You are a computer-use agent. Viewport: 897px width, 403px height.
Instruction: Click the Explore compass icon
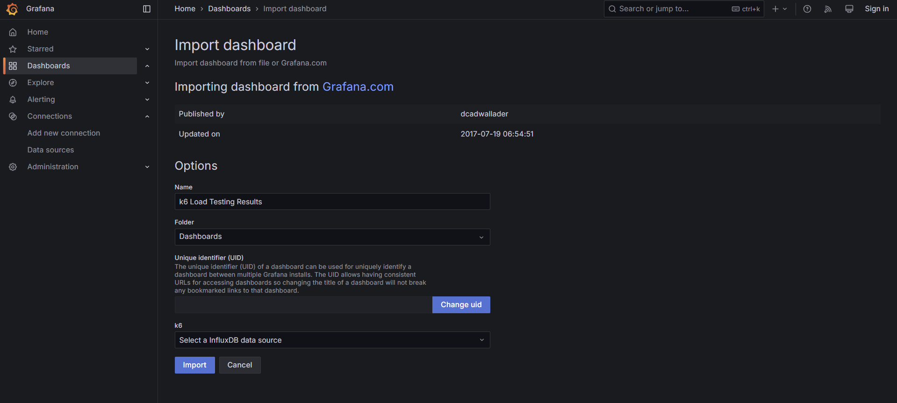pyautogui.click(x=13, y=83)
